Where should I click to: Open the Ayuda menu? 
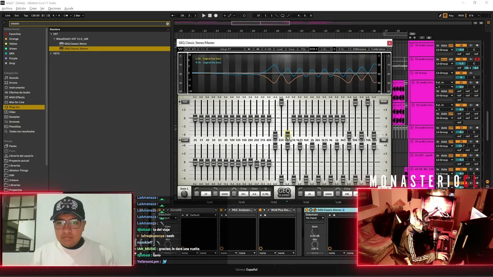coord(69,8)
